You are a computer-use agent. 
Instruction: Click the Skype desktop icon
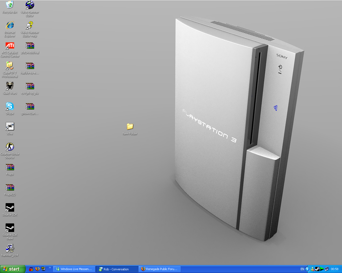click(10, 106)
